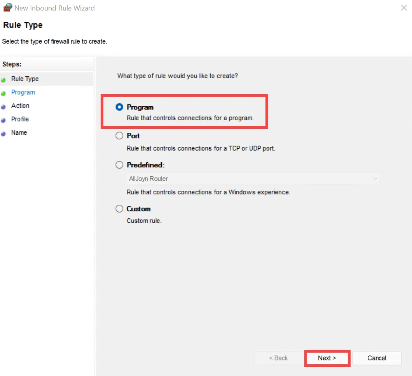Select the Program radio button
This screenshot has width=412, height=376.
119,107
